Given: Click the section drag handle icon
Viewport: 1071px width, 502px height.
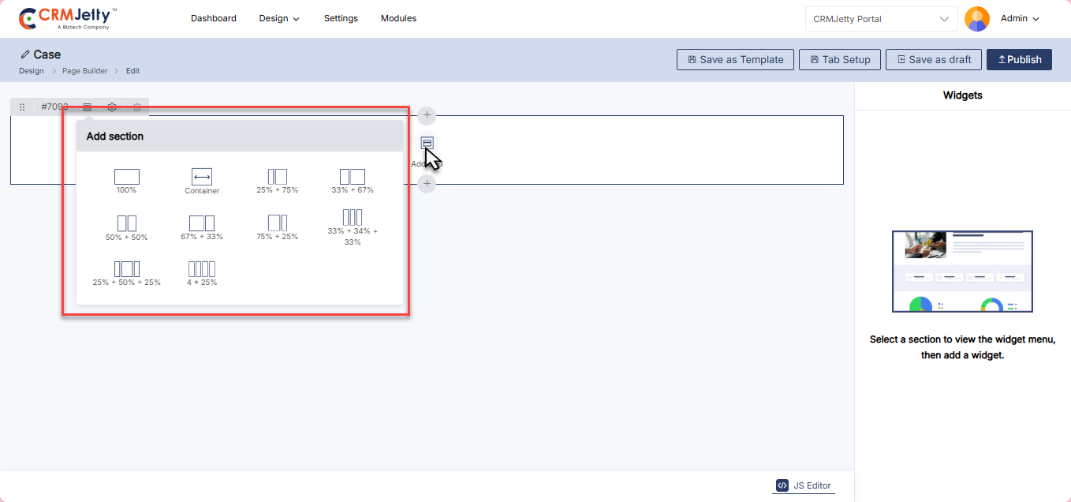Looking at the screenshot, I should click(22, 107).
